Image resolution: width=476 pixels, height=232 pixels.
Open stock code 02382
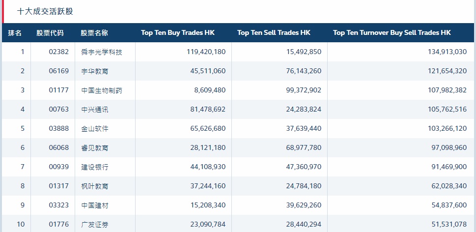click(x=59, y=52)
